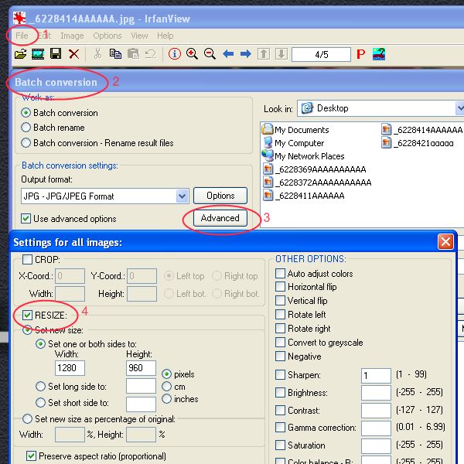The height and width of the screenshot is (464, 464).
Task: Click the Paste clipboard icon
Action: point(133,54)
